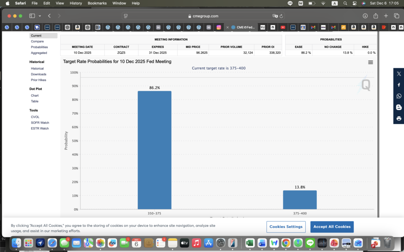Screen dimensions: 404x252
Task: Open SOFR Watch under Tools
Action: click(x=40, y=122)
